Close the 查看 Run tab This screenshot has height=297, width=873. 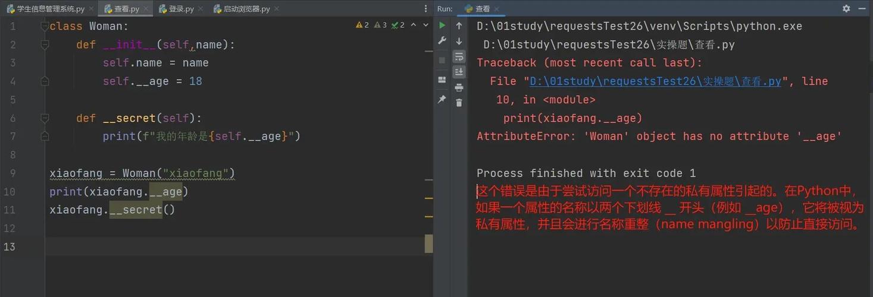pyautogui.click(x=497, y=9)
